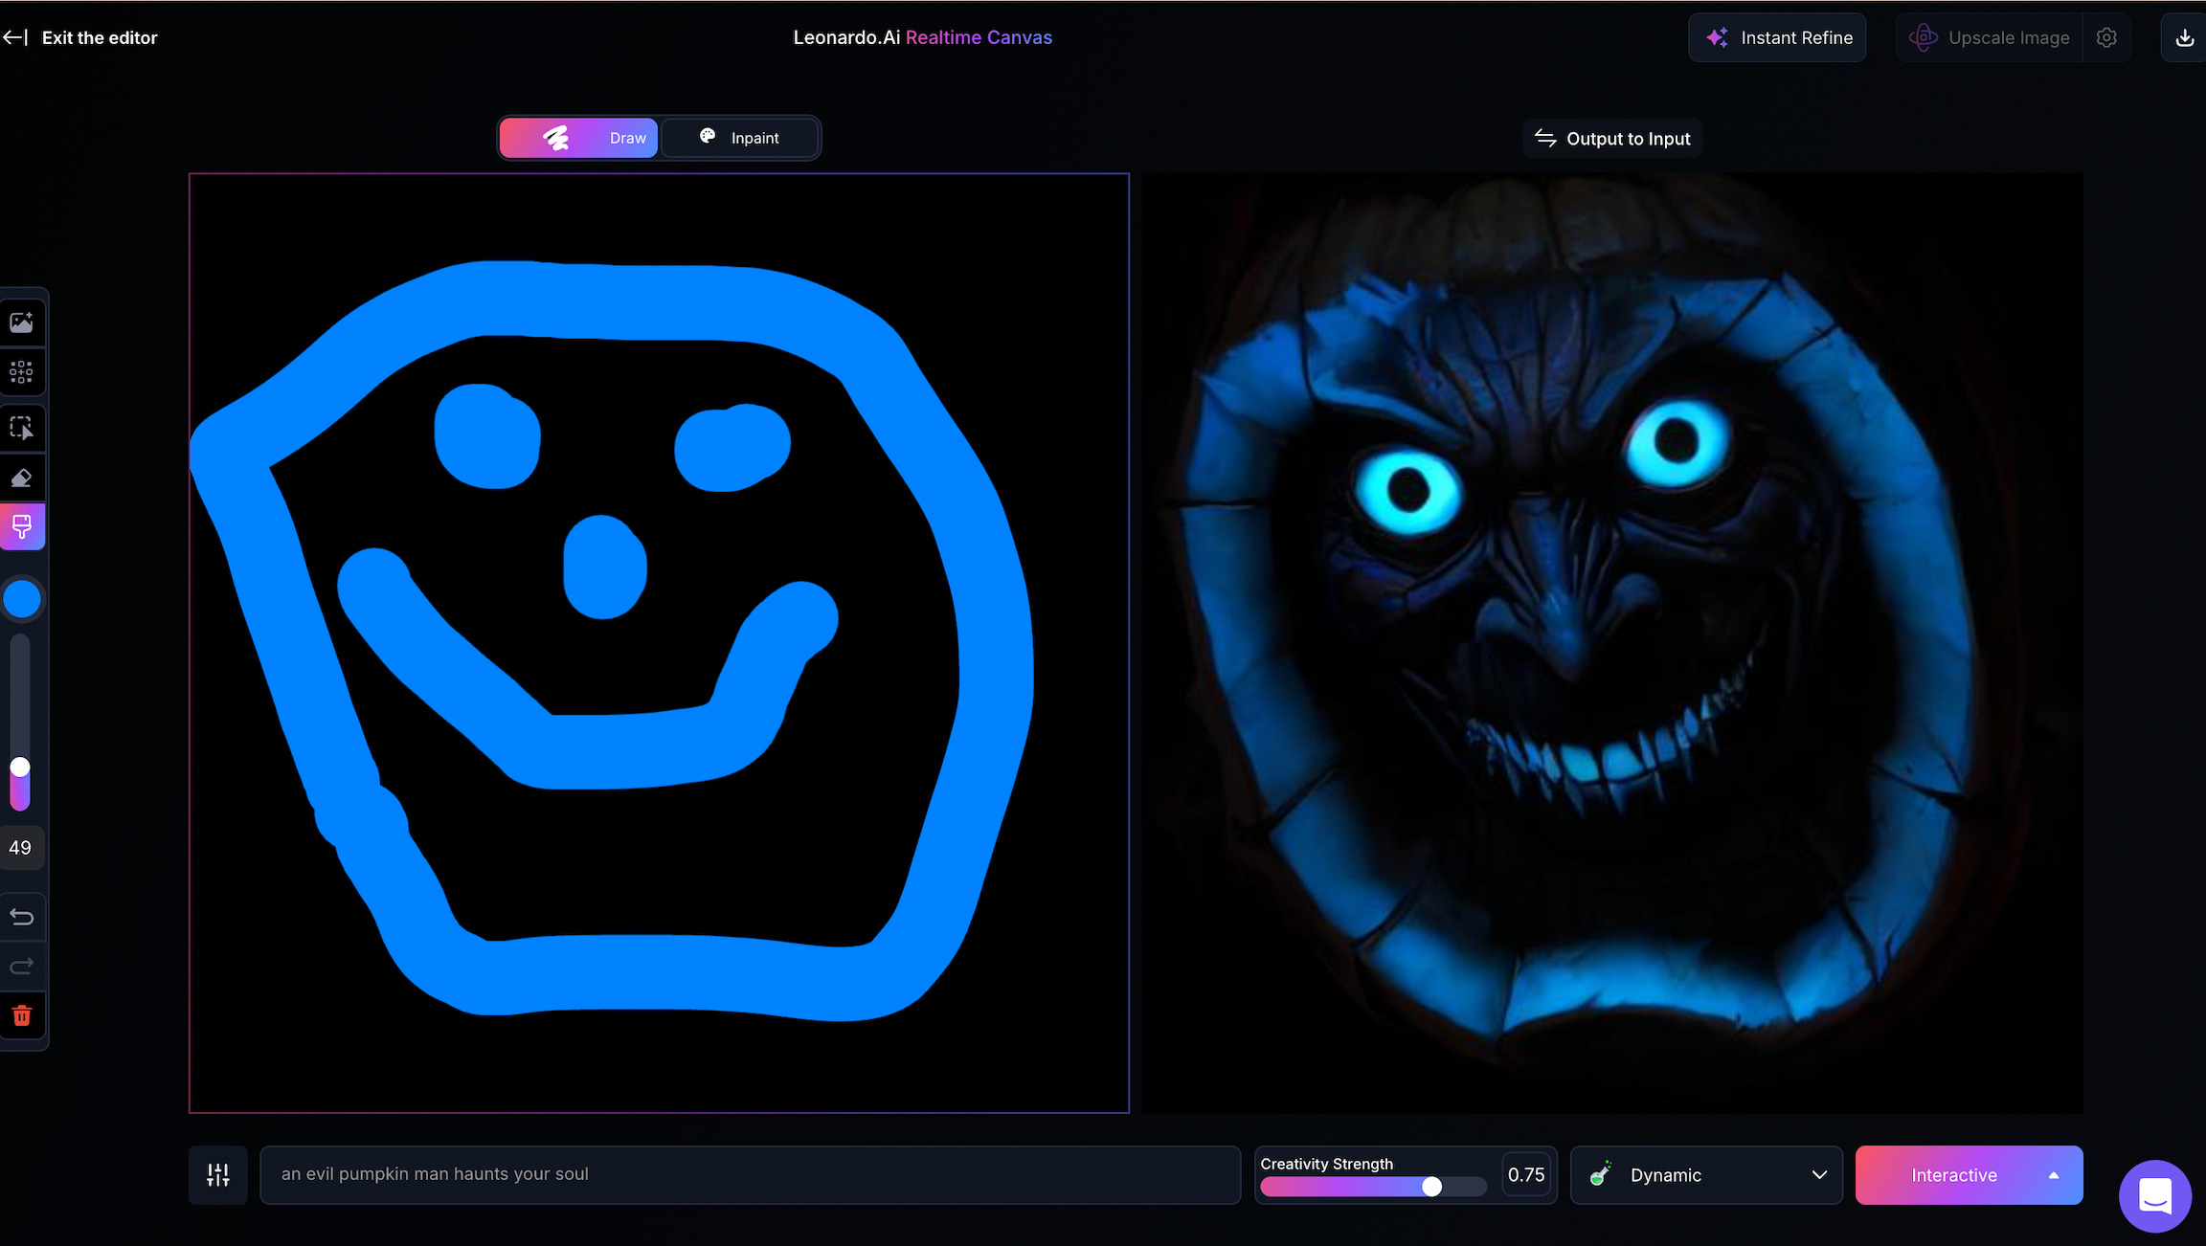Screen dimensions: 2206x1246
Task: Click Exit the editor
Action: pos(80,38)
